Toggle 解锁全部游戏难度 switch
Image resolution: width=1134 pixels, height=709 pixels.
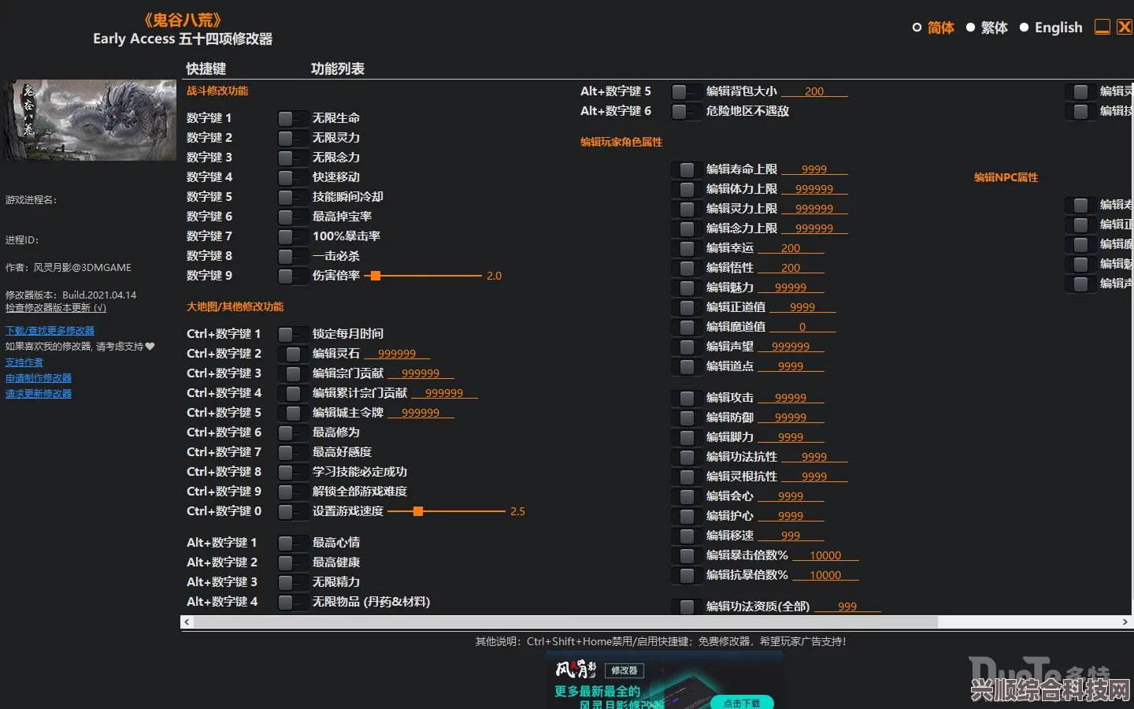[x=292, y=492]
